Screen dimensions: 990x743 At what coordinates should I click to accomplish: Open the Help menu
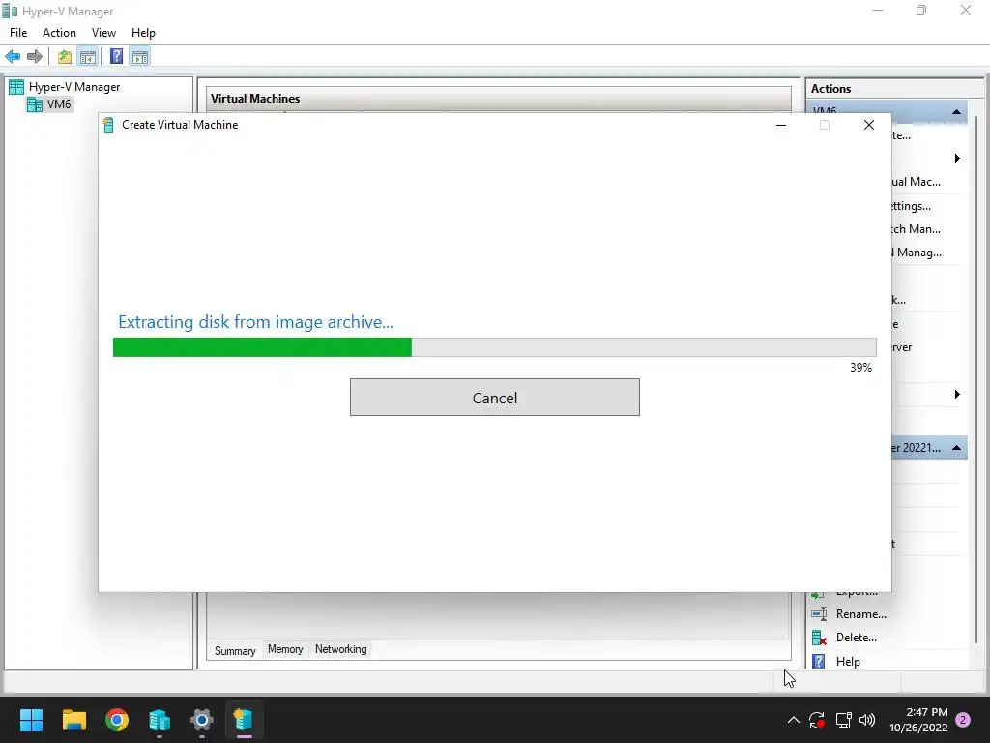(143, 33)
